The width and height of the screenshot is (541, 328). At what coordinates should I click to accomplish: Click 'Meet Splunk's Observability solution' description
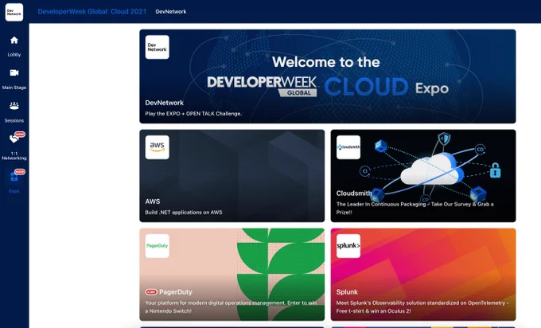tap(422, 307)
